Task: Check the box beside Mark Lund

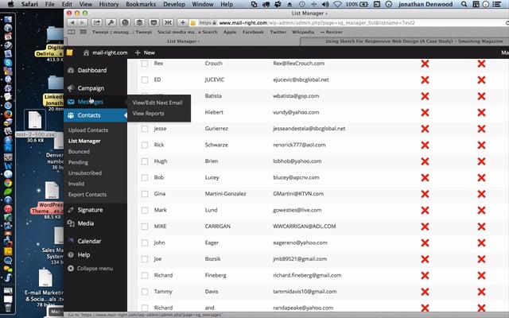Action: (x=145, y=210)
